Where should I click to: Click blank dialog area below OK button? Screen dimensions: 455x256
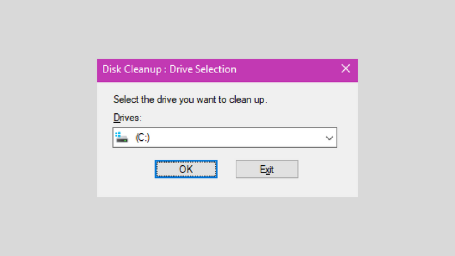(x=186, y=188)
